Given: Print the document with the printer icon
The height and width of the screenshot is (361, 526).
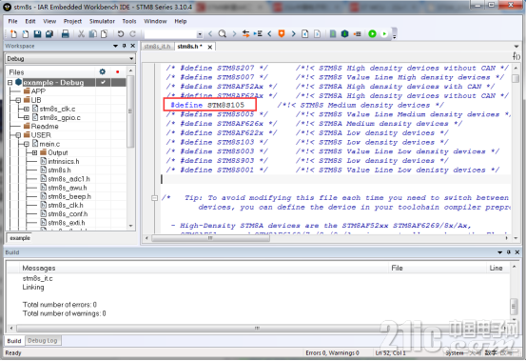Looking at the screenshot, I should 66,34.
